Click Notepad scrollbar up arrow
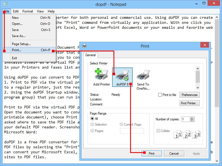222x166 pixels. click(x=217, y=17)
